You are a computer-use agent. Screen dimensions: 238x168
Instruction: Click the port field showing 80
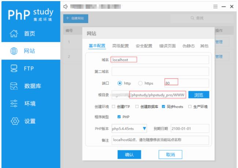tap(187, 83)
